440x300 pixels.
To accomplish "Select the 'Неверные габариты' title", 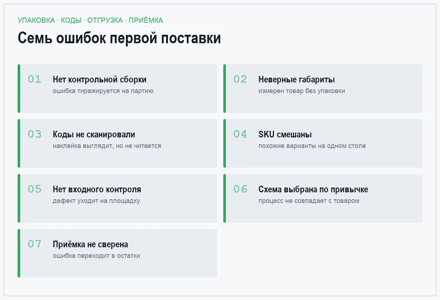I will click(297, 79).
